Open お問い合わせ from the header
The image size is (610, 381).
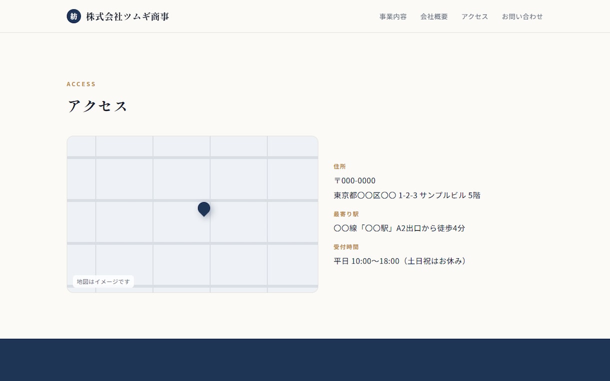pyautogui.click(x=522, y=16)
